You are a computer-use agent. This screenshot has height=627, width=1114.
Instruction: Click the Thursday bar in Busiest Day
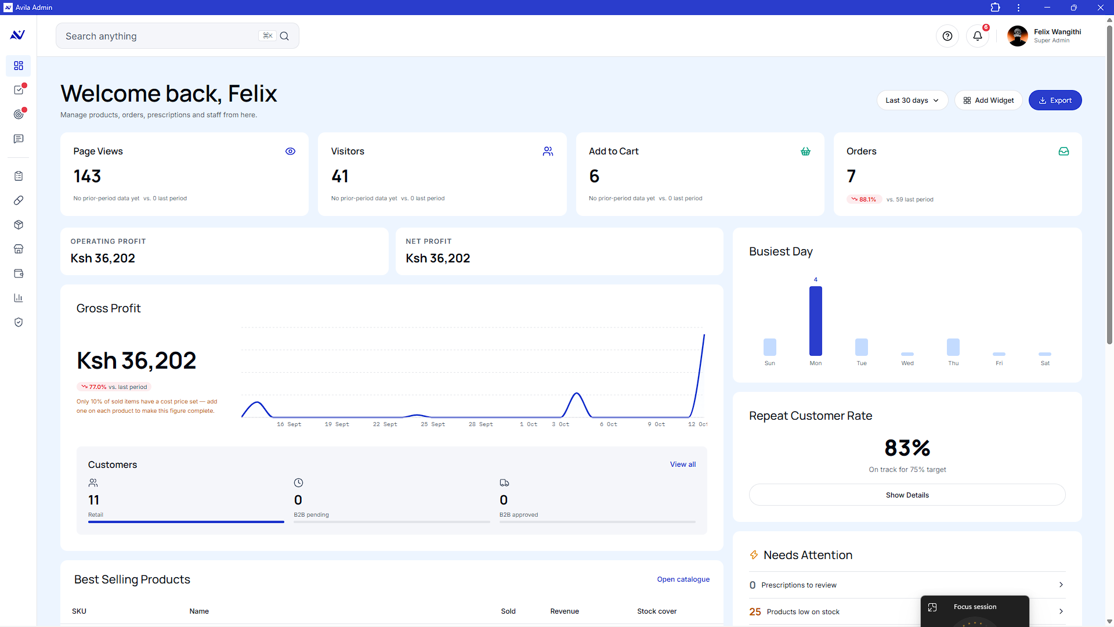953,347
